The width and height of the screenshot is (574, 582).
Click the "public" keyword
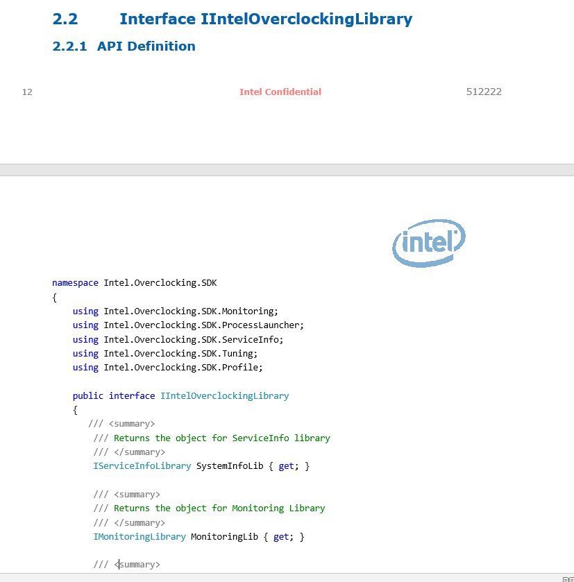click(x=88, y=395)
